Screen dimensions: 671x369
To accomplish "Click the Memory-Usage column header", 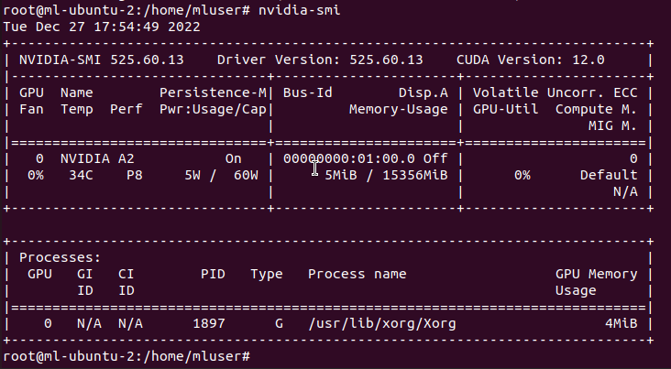I will tap(399, 109).
